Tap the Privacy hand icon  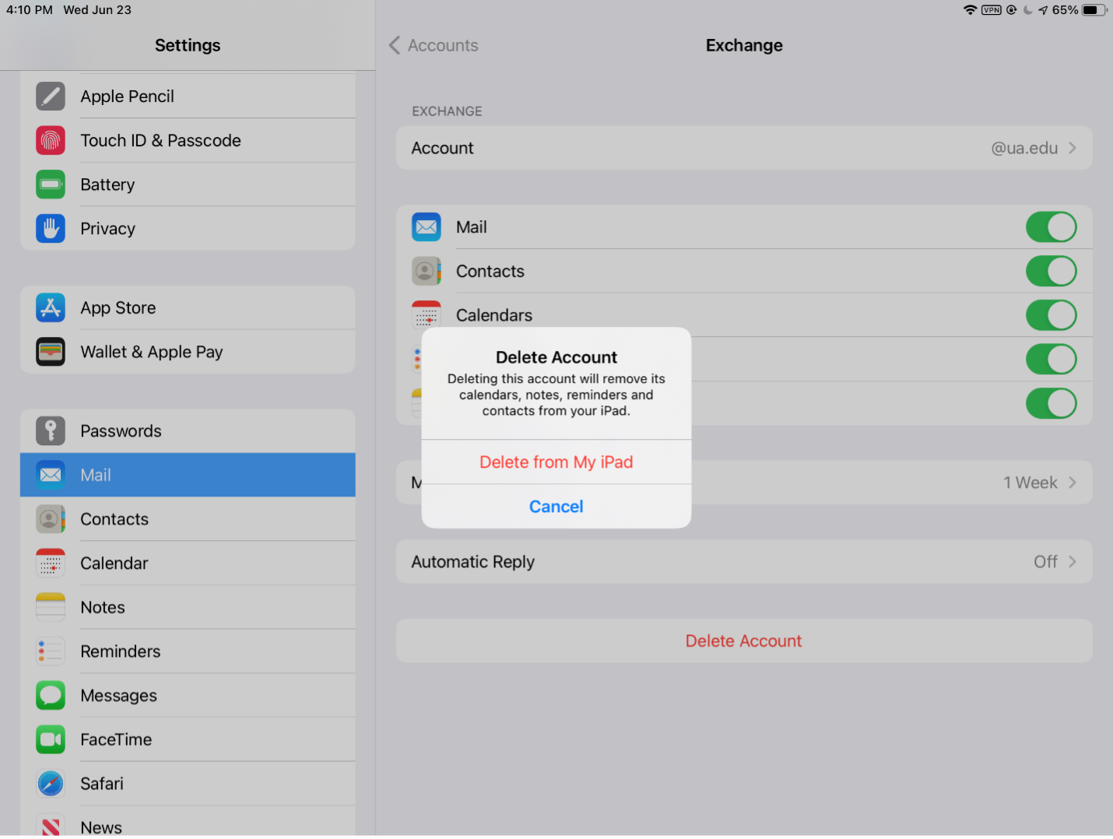tap(51, 229)
